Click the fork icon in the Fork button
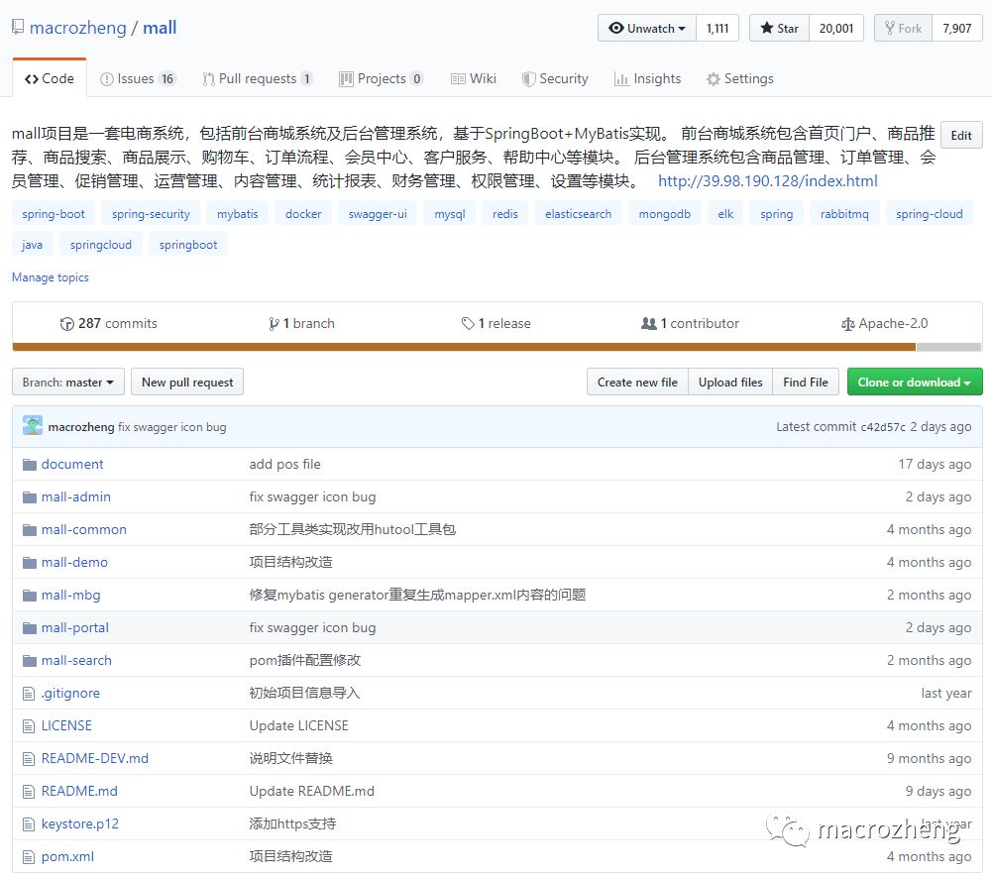This screenshot has width=992, height=876. point(890,28)
